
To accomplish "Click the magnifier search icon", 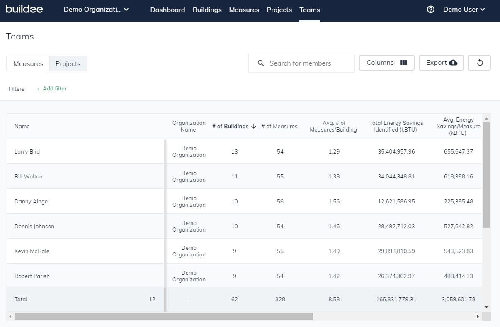I will point(261,63).
